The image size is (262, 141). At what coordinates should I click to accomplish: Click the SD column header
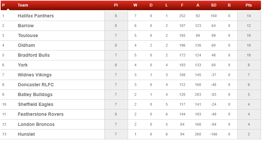[x=214, y=5]
